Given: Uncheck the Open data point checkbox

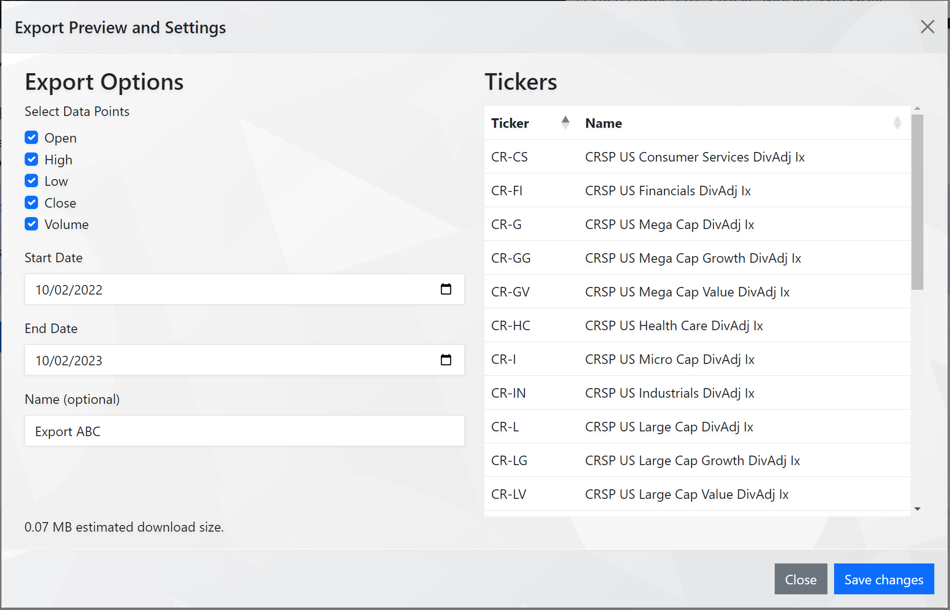Looking at the screenshot, I should [x=31, y=138].
